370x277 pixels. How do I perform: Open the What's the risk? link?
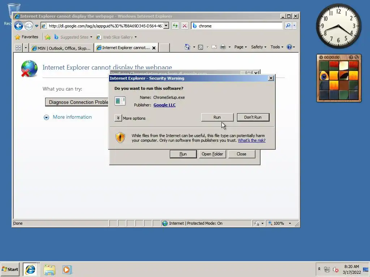click(251, 140)
